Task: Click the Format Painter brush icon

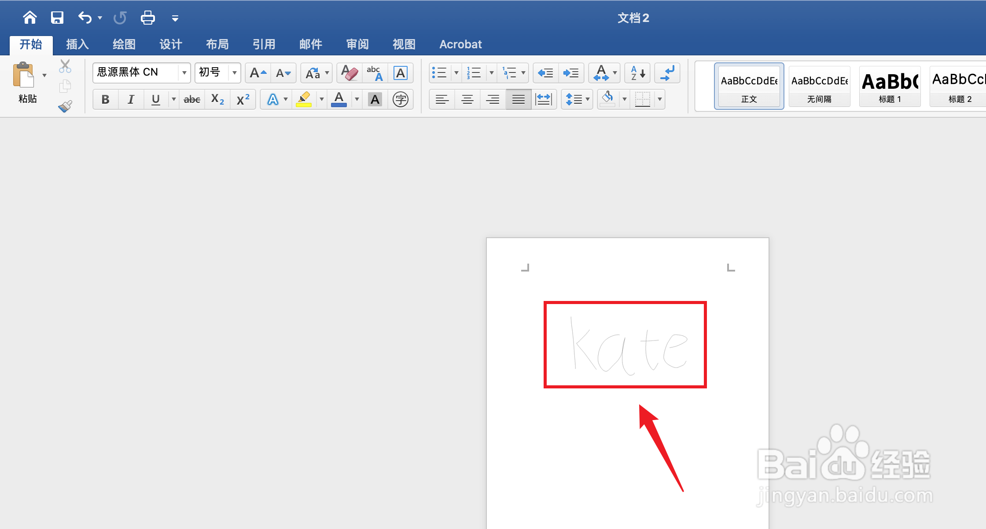Action: coord(65,106)
